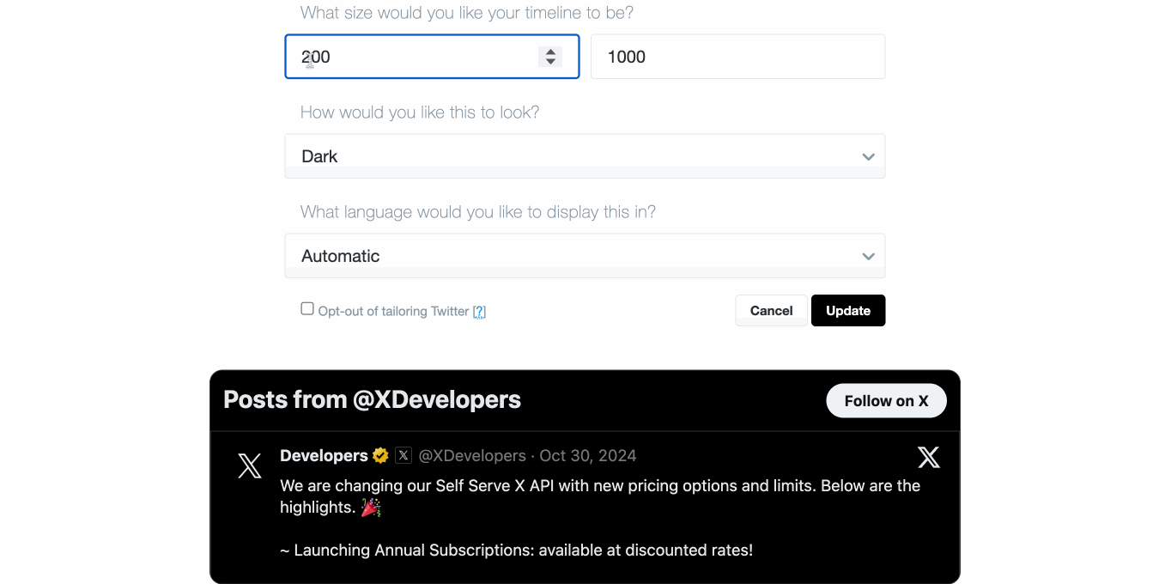Click the Update button
The width and height of the screenshot is (1171, 584).
point(848,311)
